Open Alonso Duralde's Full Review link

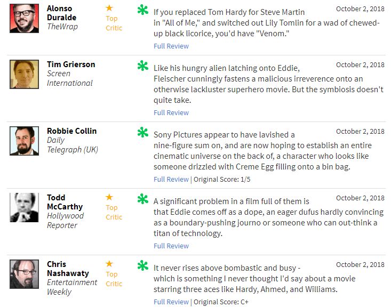pyautogui.click(x=171, y=46)
